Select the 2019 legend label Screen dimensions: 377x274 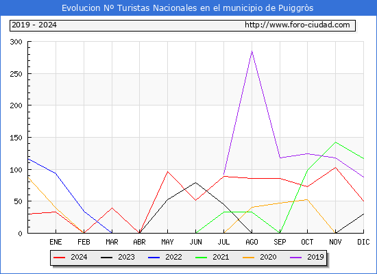tap(315, 257)
